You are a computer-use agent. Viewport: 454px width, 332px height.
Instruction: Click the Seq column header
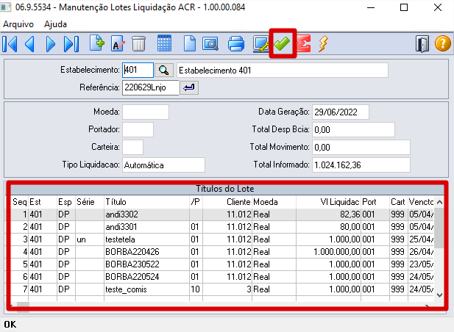click(20, 202)
